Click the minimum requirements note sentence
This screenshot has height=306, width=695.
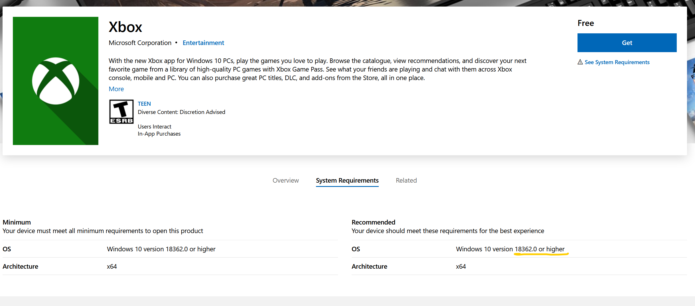pos(103,231)
